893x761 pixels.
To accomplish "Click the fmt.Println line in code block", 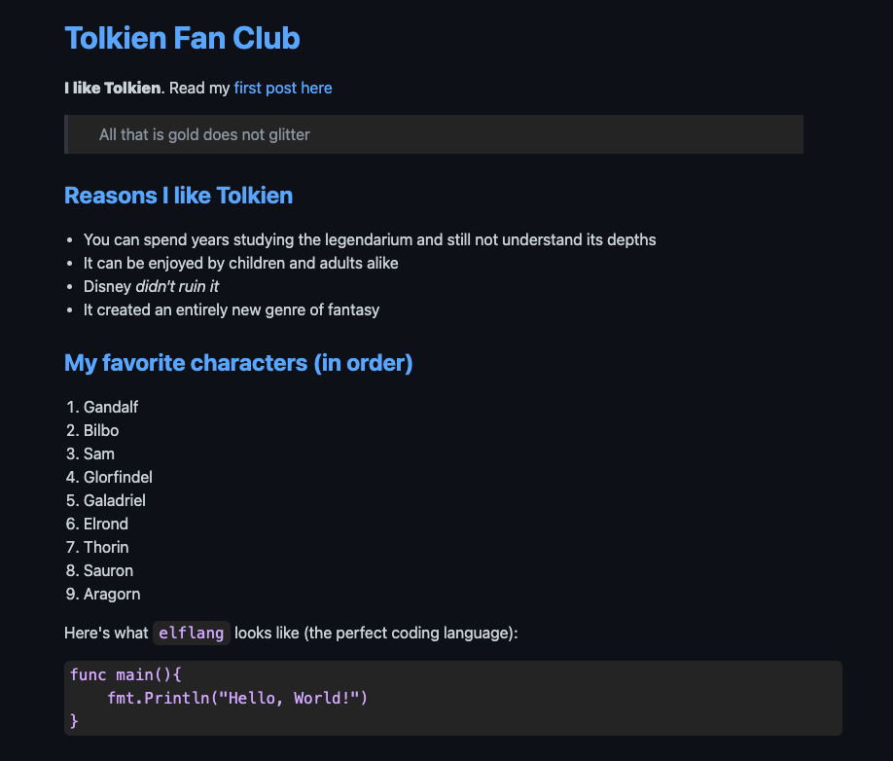I will click(x=237, y=698).
